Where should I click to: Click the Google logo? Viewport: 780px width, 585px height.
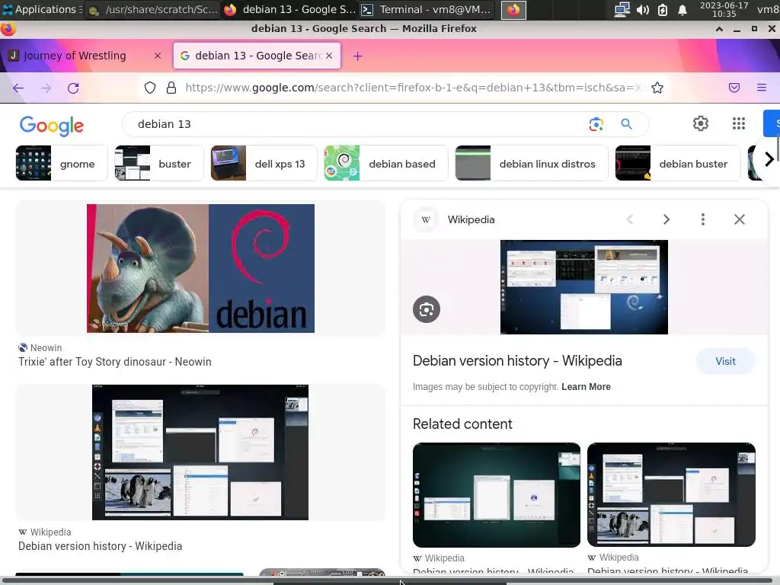51,126
